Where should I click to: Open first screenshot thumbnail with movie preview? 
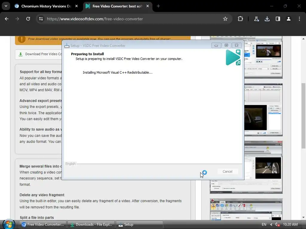coord(263,57)
